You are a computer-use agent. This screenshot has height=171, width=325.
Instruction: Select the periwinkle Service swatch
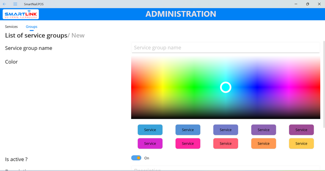tap(226, 130)
